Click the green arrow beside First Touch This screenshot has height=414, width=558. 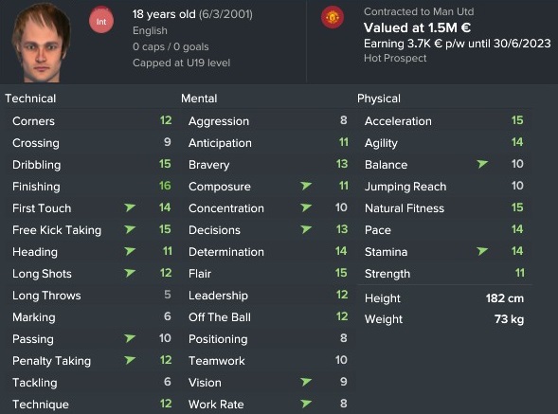pos(130,207)
